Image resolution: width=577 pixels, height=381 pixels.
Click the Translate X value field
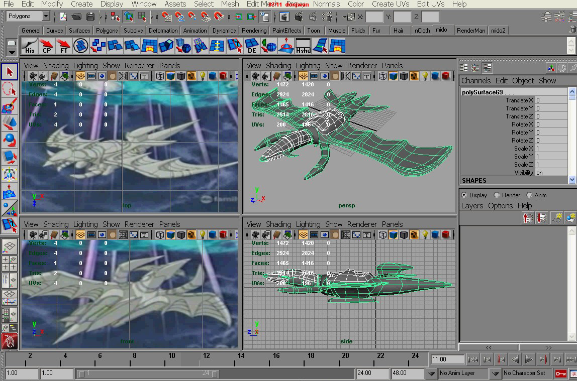[x=551, y=100]
